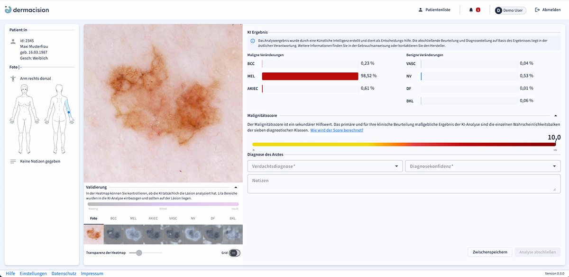Click the patient profile icon beside id 2345
This screenshot has height=277, width=569.
[13, 41]
